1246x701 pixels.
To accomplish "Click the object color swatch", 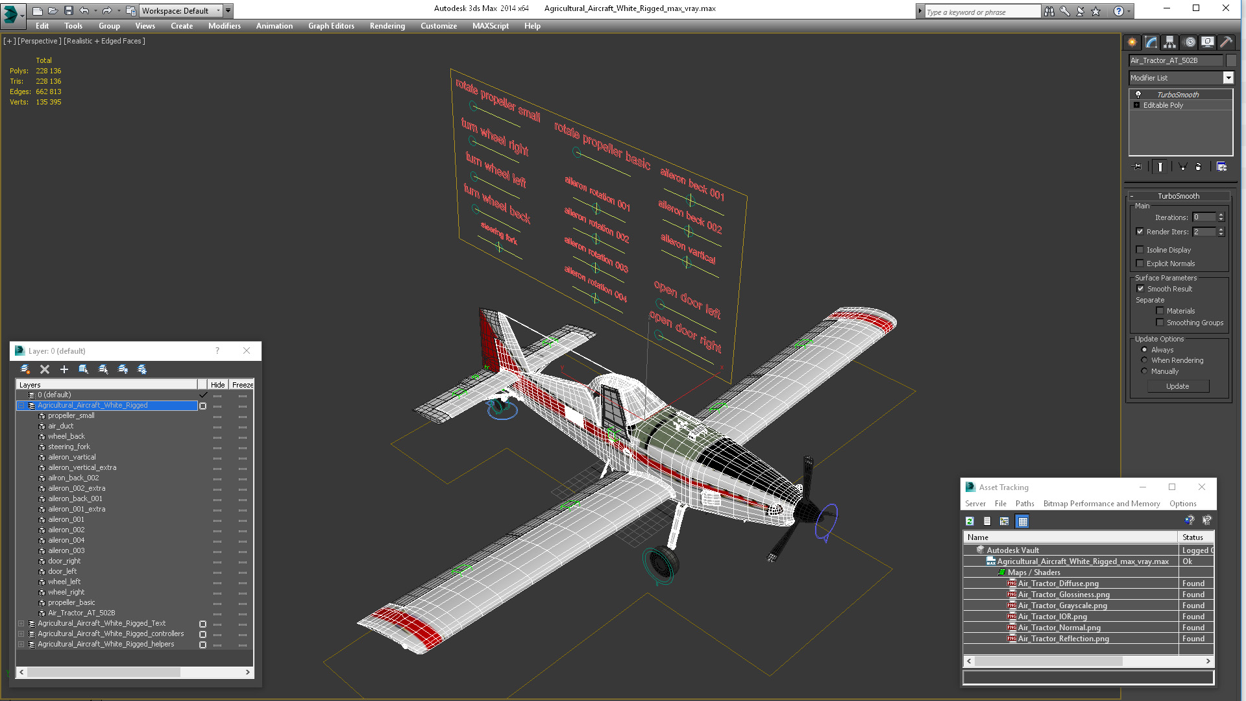I will coord(1231,60).
